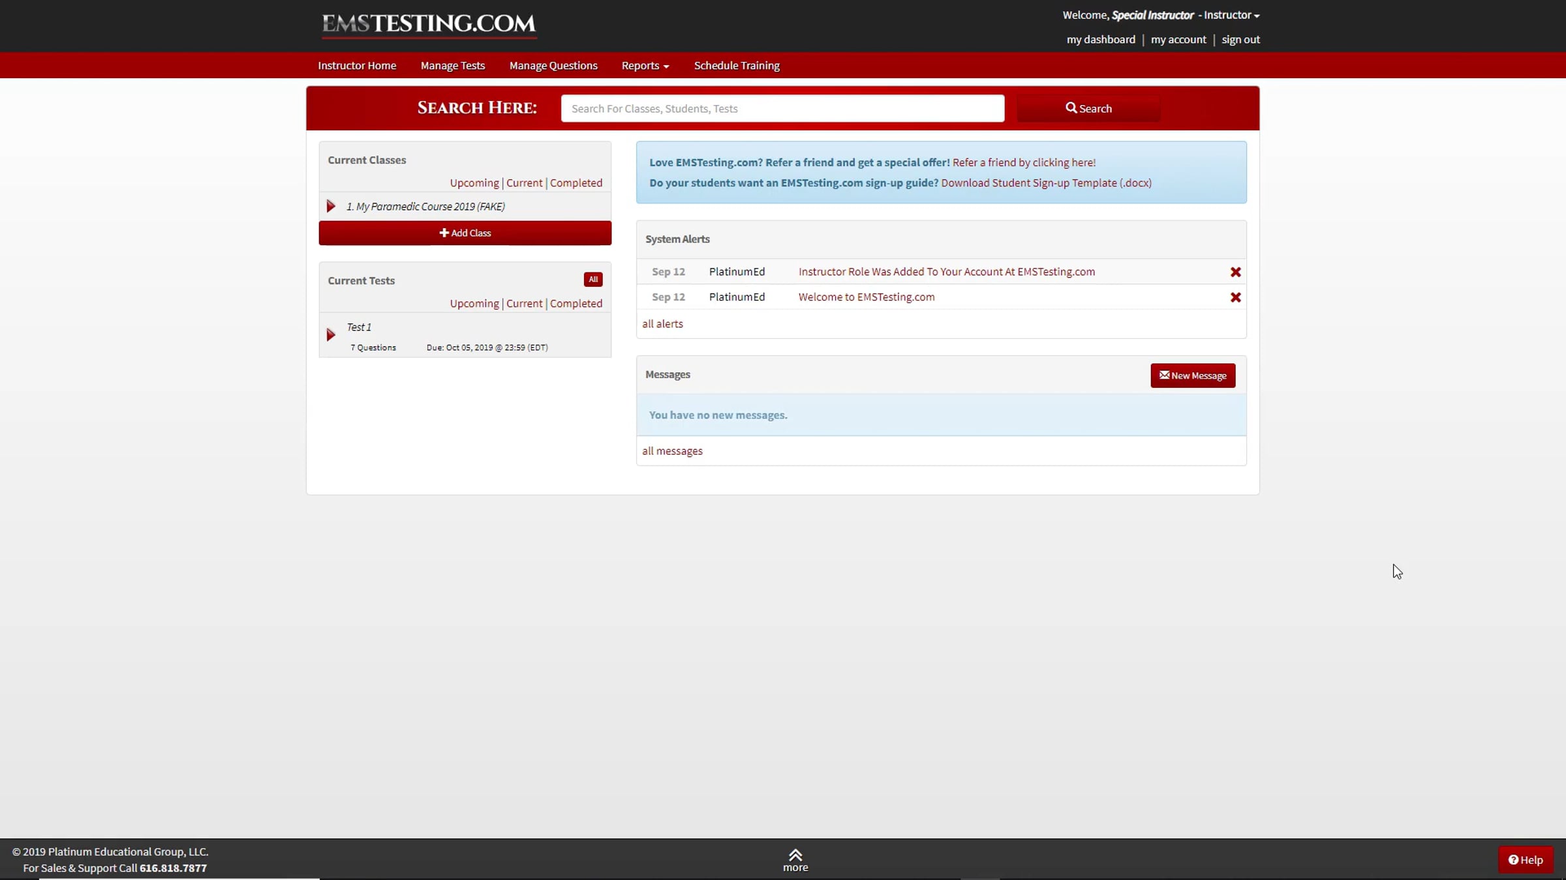Expand the Reports dropdown menu

tap(645, 65)
